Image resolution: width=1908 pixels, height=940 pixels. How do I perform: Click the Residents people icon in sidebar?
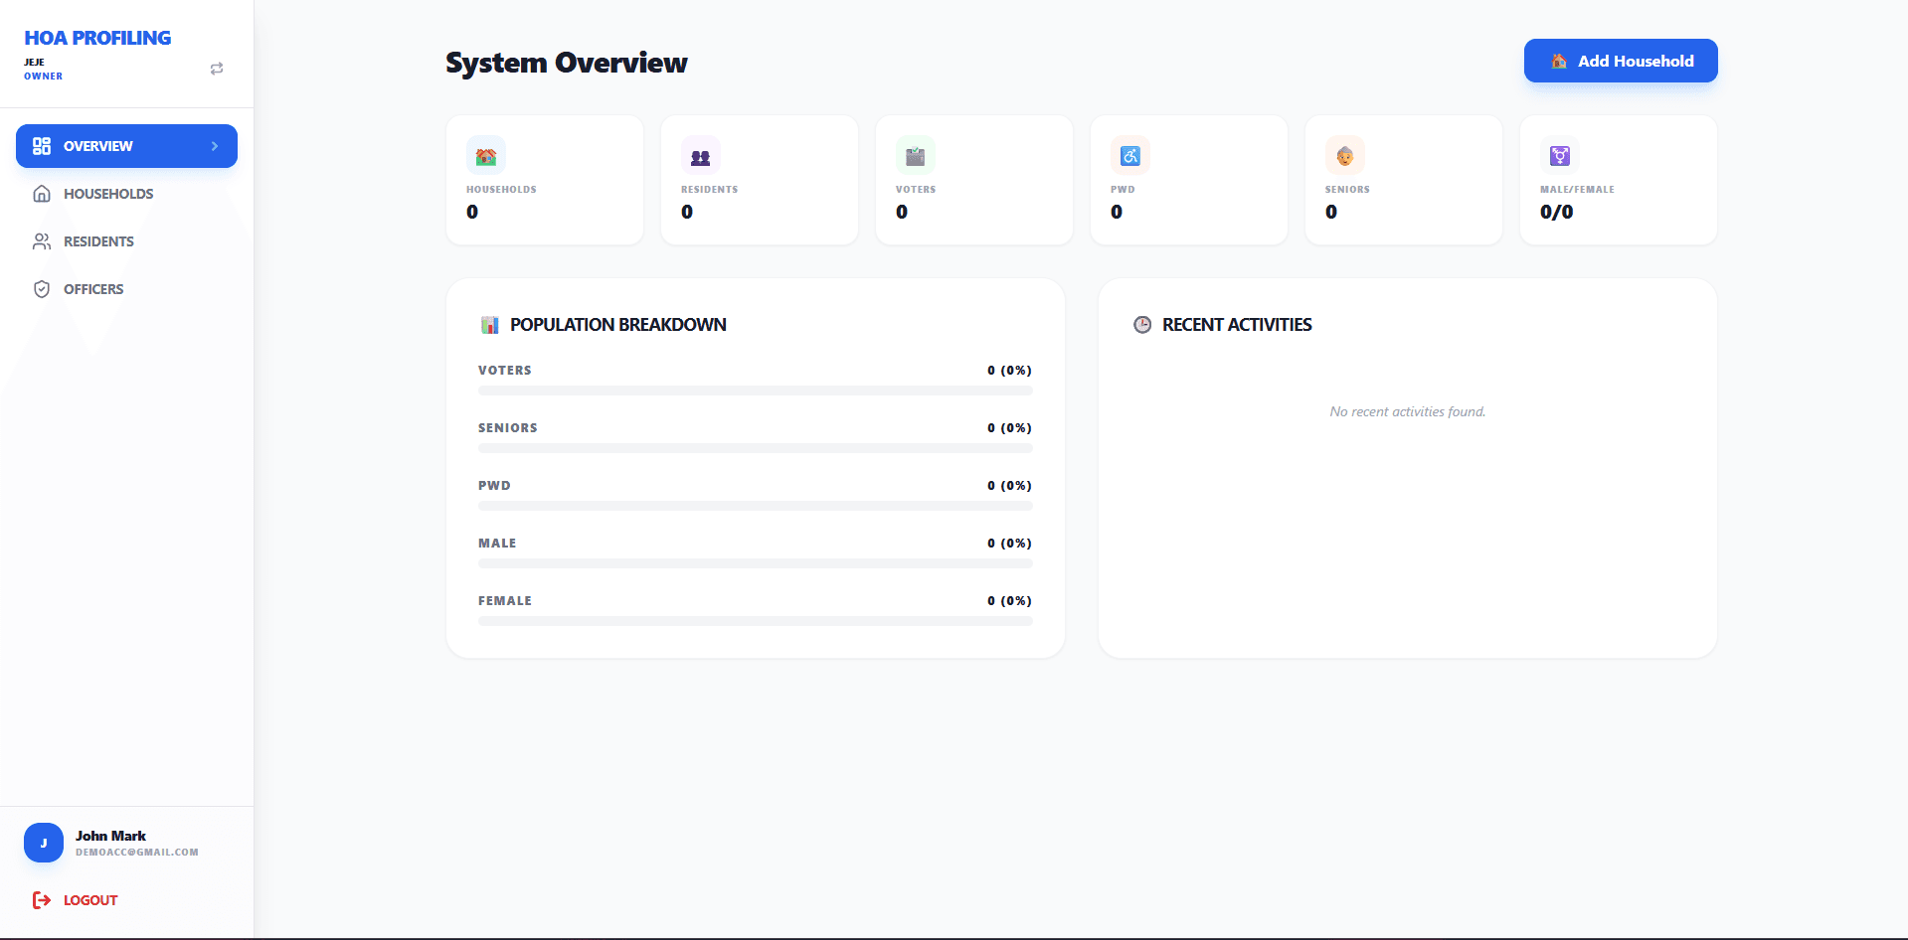(x=42, y=241)
